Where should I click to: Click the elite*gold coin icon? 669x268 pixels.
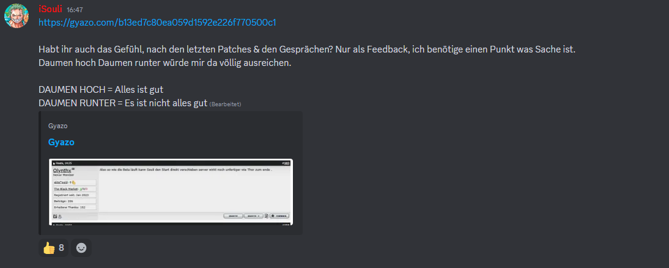coord(74,183)
